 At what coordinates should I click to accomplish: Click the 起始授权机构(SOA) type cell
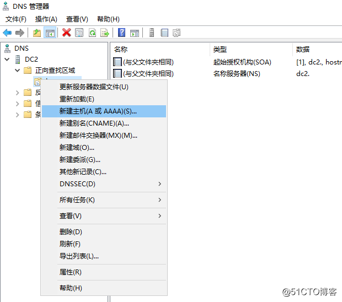(x=242, y=62)
